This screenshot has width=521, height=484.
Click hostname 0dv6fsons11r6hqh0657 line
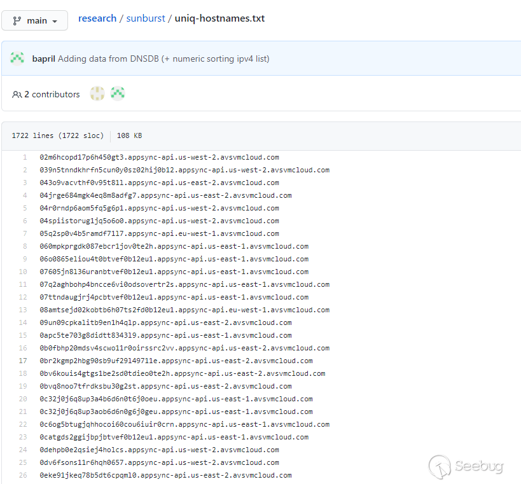[159, 463]
